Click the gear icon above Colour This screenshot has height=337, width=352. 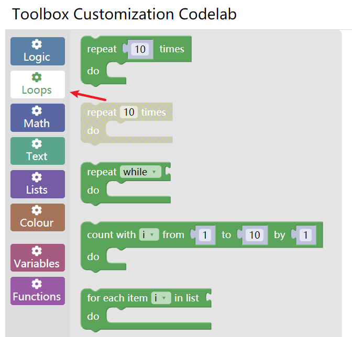point(37,210)
